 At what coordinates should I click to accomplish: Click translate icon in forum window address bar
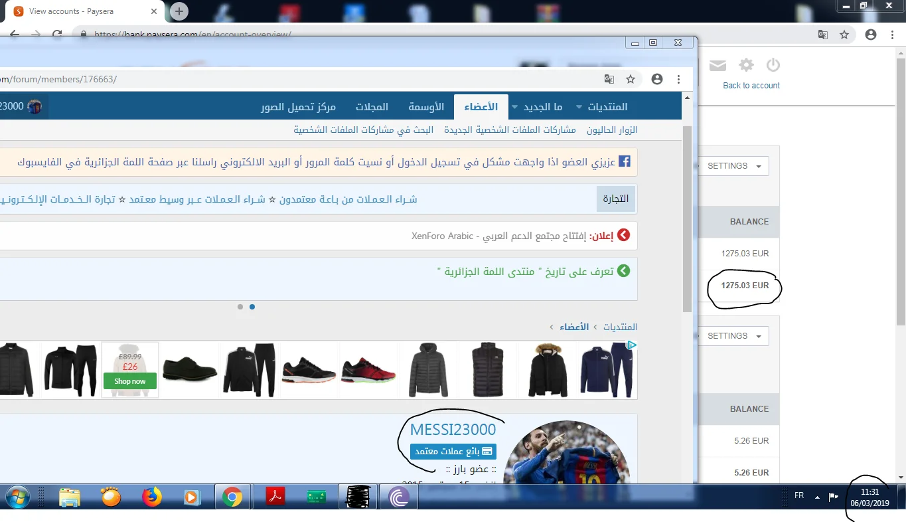click(609, 79)
